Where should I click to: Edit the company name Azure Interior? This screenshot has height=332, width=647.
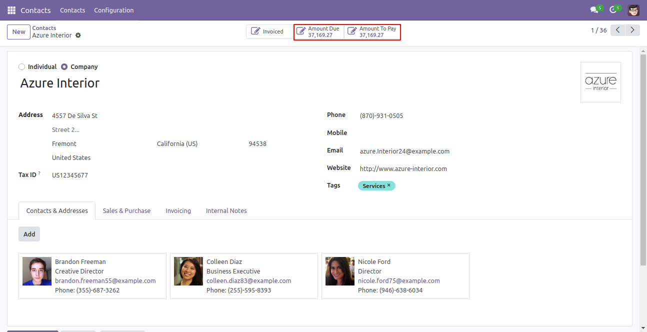[60, 83]
